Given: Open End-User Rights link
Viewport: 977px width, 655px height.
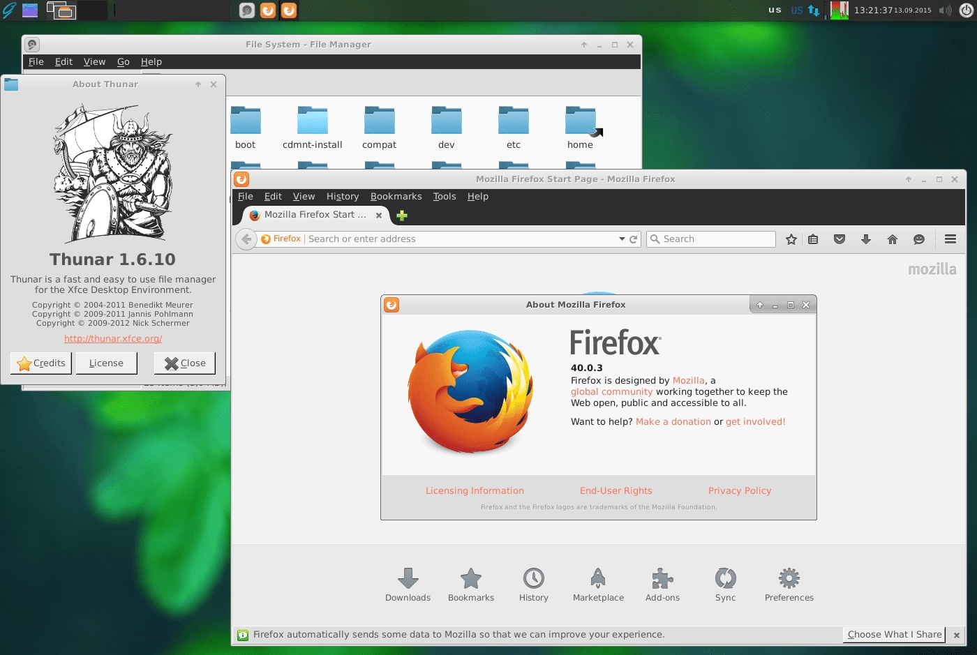Looking at the screenshot, I should 616,491.
